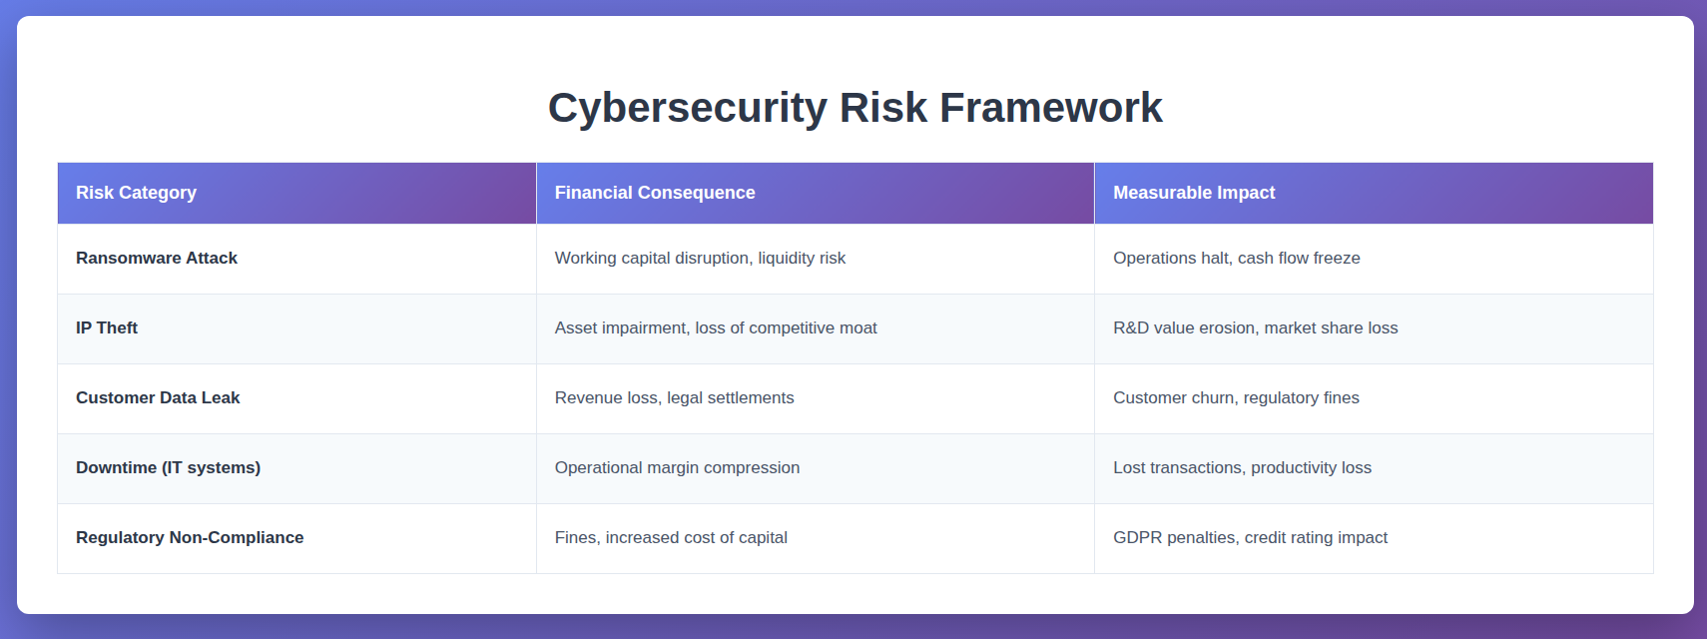
Task: Click Operations halt, cash flow freeze cell
Action: coord(1236,258)
